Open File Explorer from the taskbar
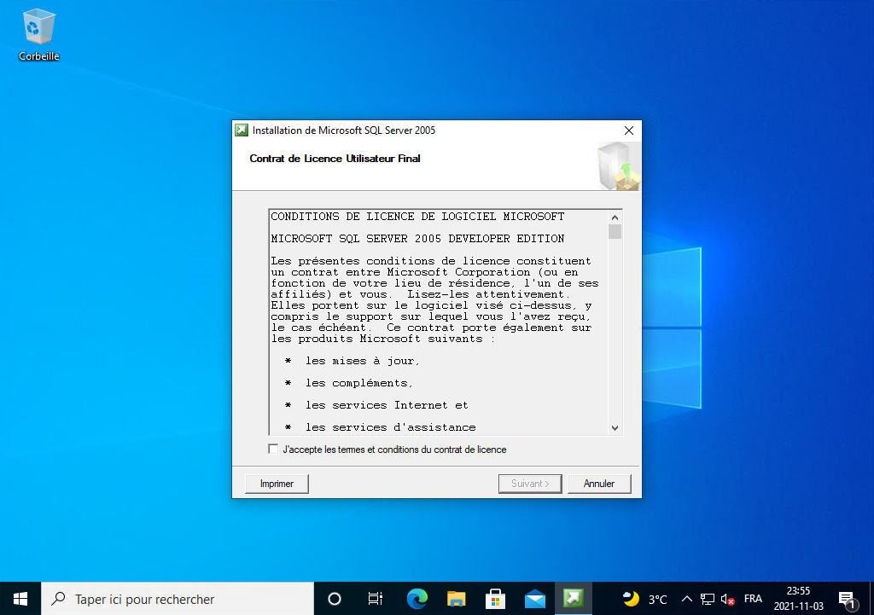Screen dimensions: 874x615 coord(457,599)
